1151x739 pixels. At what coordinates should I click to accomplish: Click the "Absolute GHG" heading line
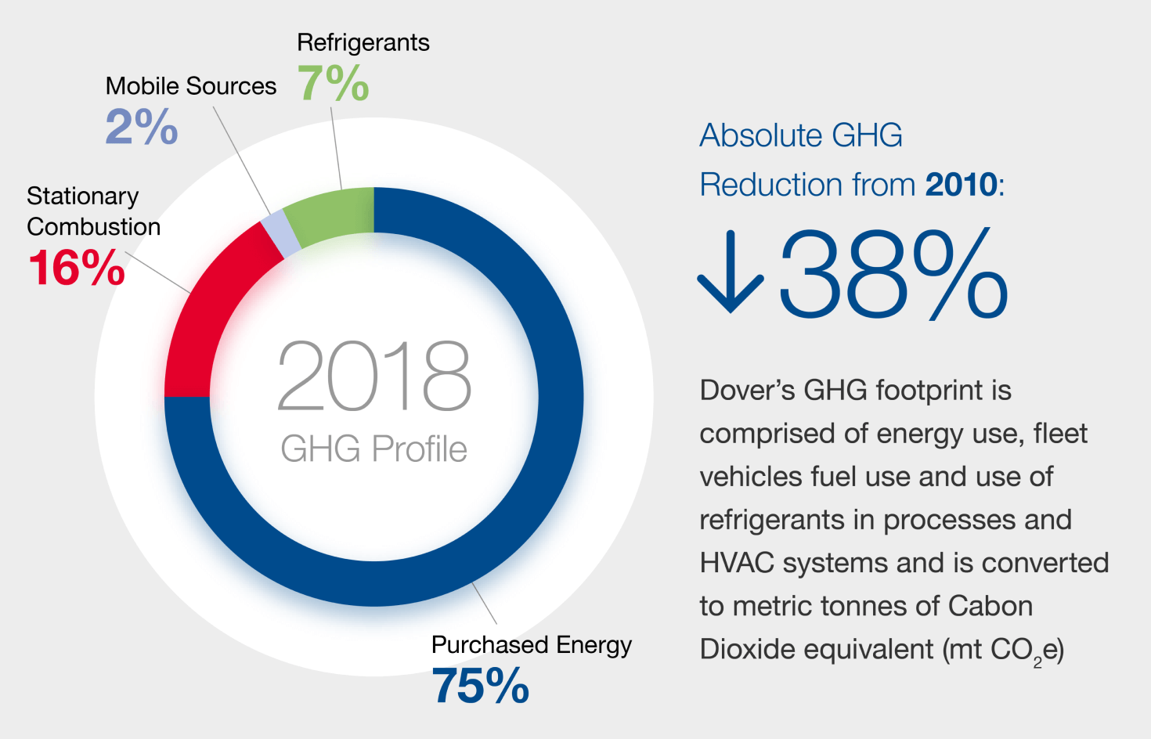point(801,135)
